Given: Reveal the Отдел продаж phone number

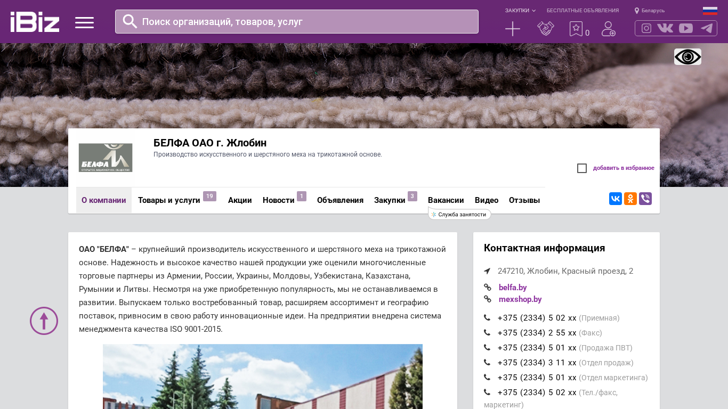Looking at the screenshot, I should pyautogui.click(x=537, y=363).
